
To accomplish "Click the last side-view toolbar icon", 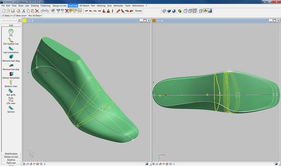I will (86, 11).
